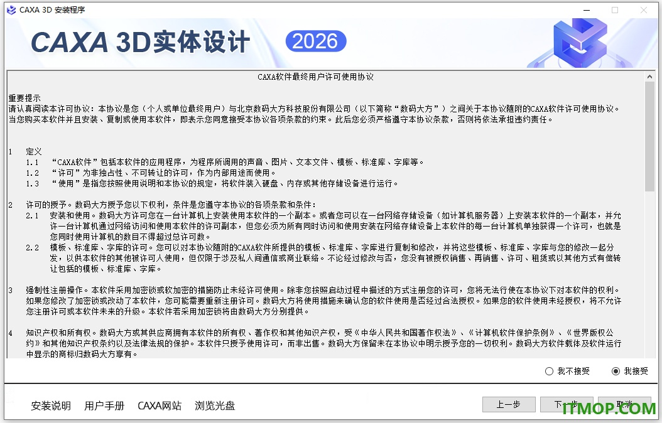Screen dimensions: 662x423
Task: Click the license agreement scrollbar thumb
Action: click(x=649, y=136)
